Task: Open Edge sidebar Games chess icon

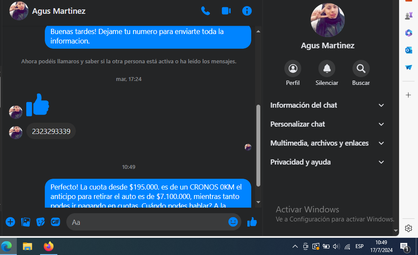Action: click(x=409, y=16)
